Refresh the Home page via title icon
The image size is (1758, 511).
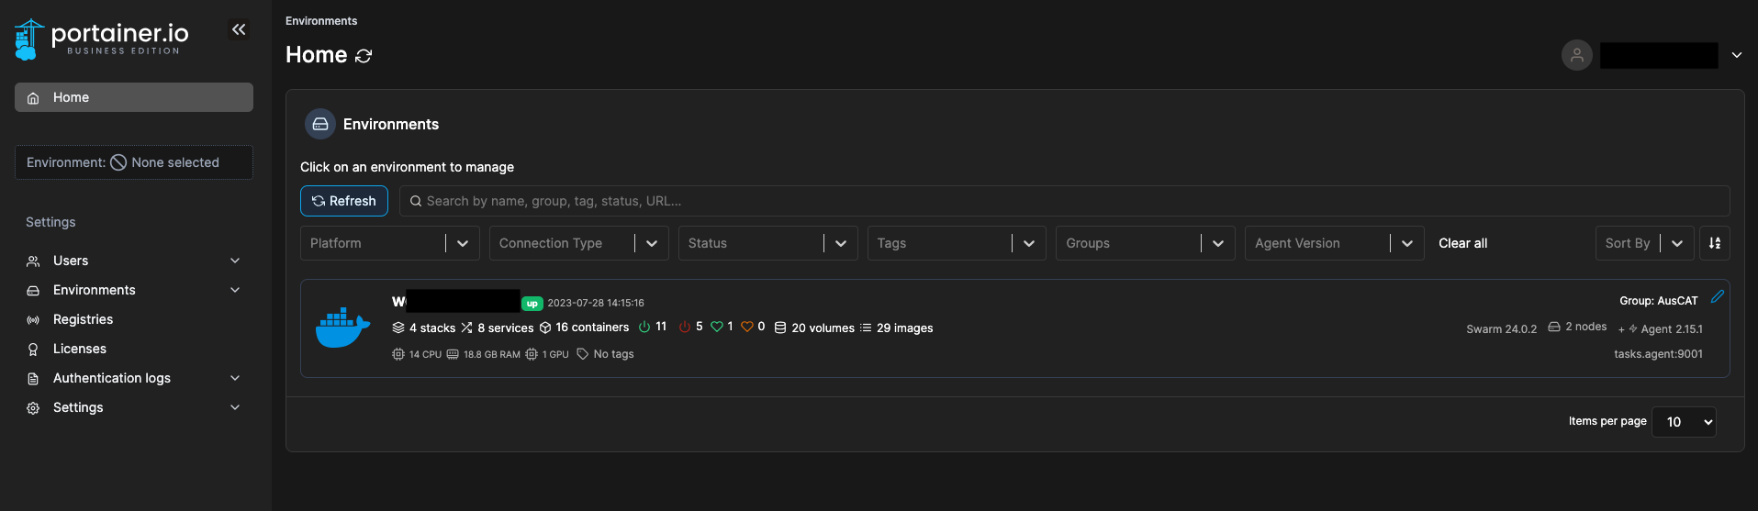point(364,56)
